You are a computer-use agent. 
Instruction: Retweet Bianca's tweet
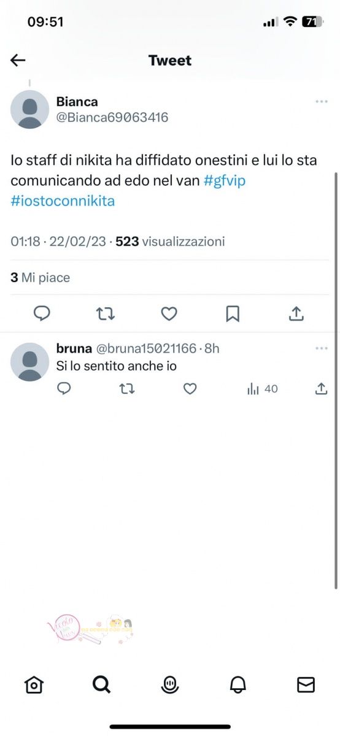106,314
